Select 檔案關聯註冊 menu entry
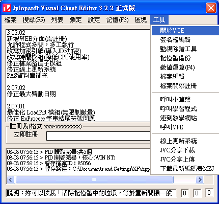The image size is (219, 204). (185, 86)
